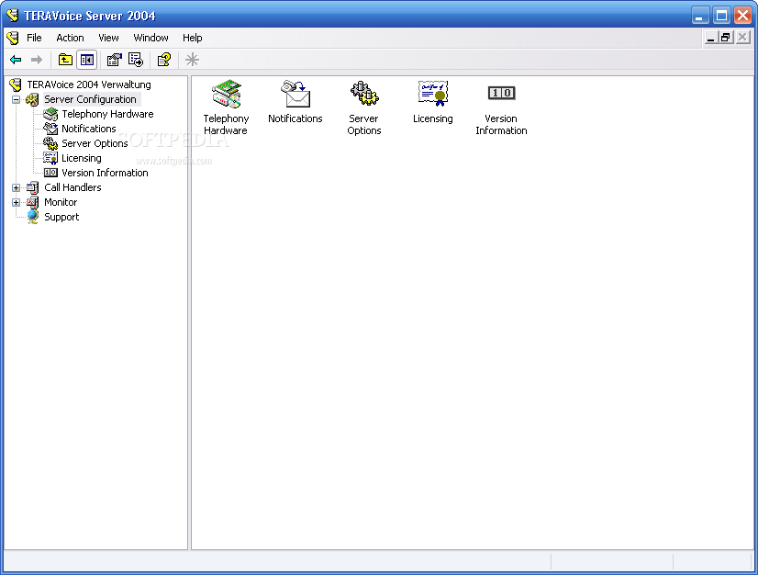
Task: Open the Version Information icon in right pane
Action: coord(502,93)
